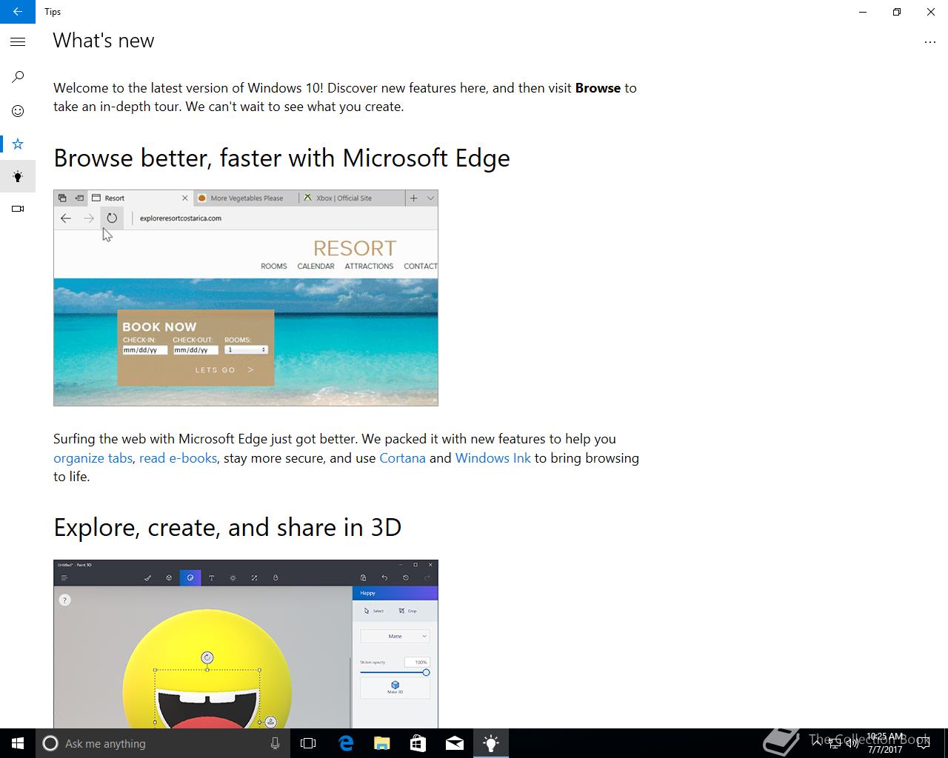This screenshot has width=948, height=758.
Task: Open the search magnifier in sidebar
Action: [18, 77]
